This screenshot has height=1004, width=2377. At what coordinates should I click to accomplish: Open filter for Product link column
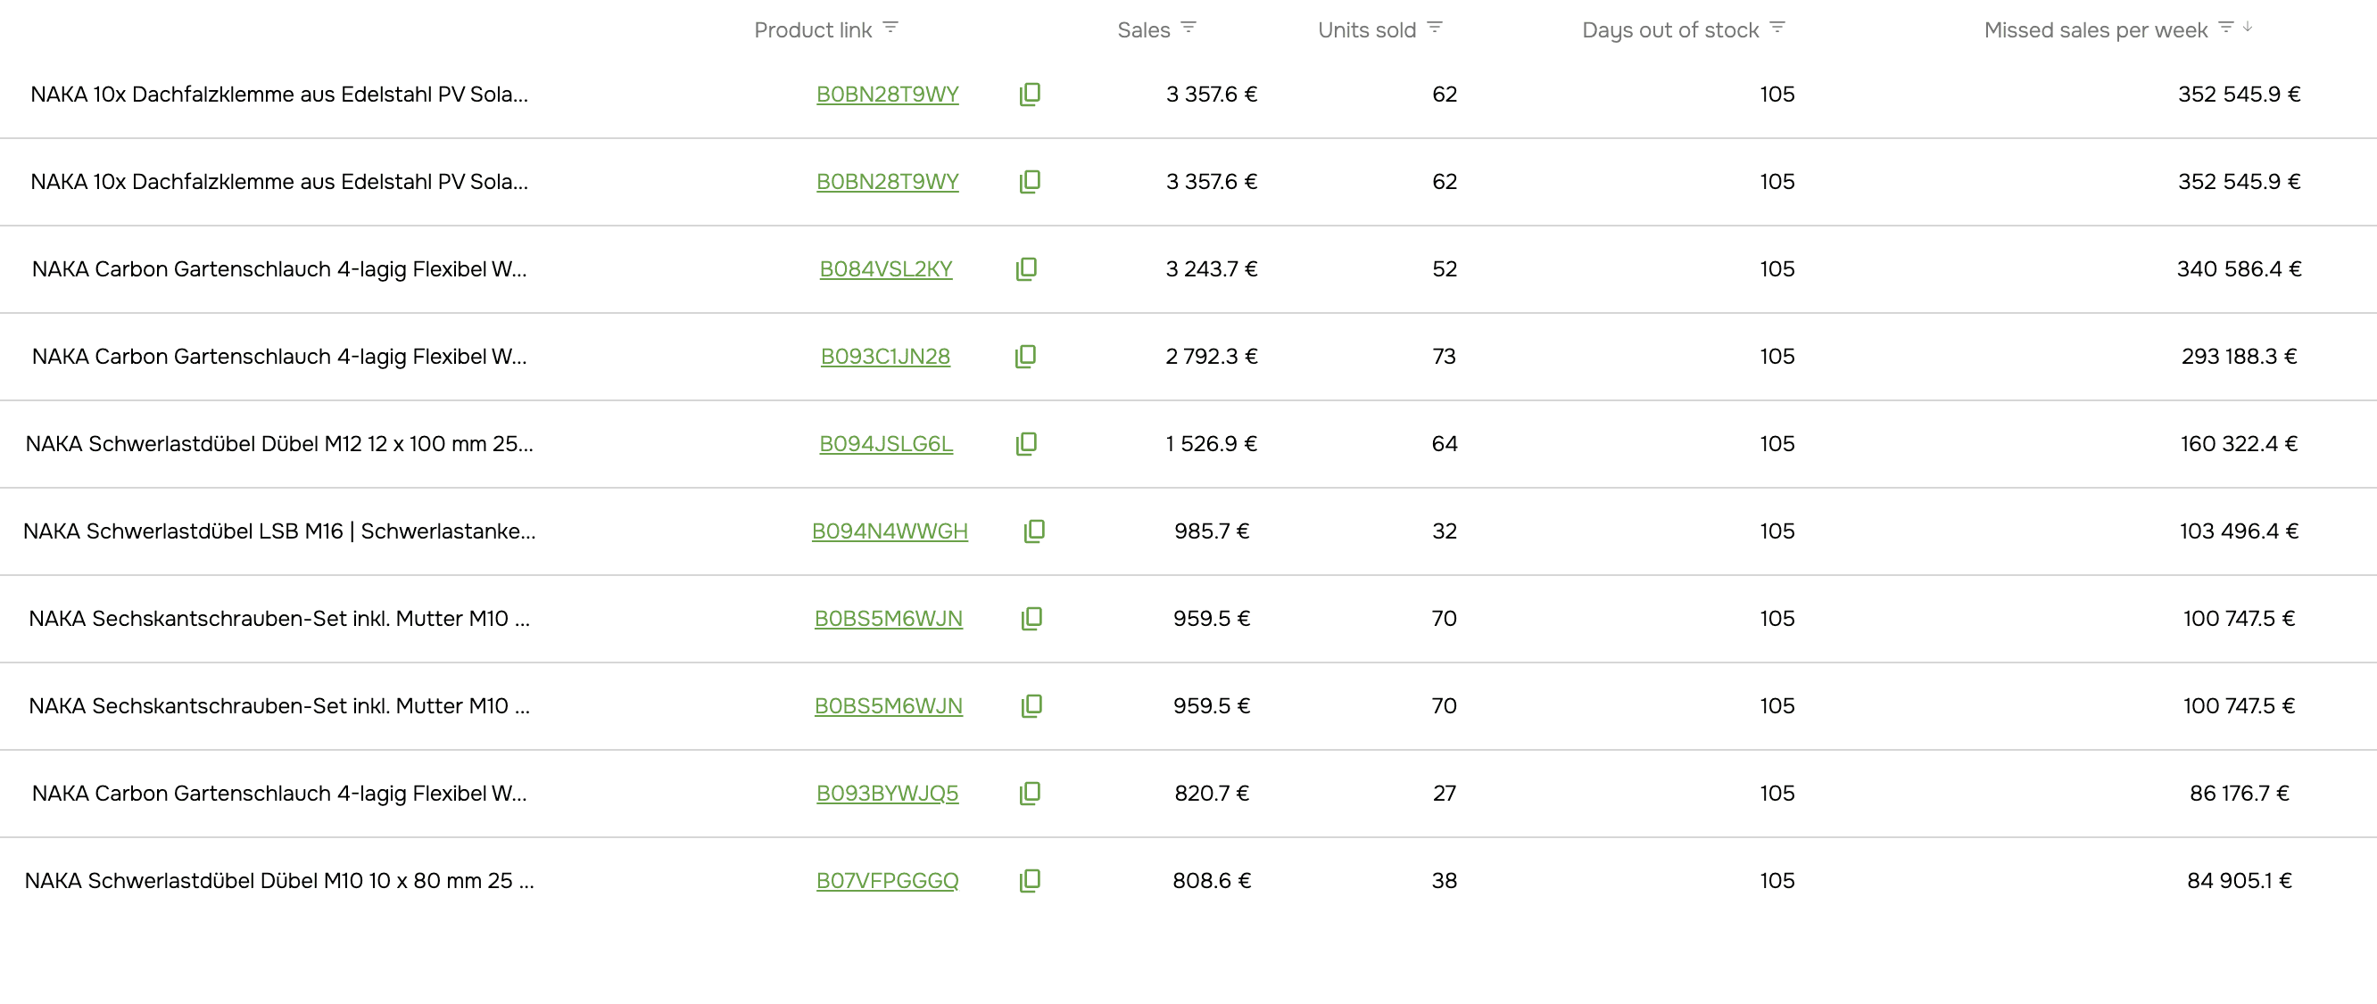click(890, 28)
